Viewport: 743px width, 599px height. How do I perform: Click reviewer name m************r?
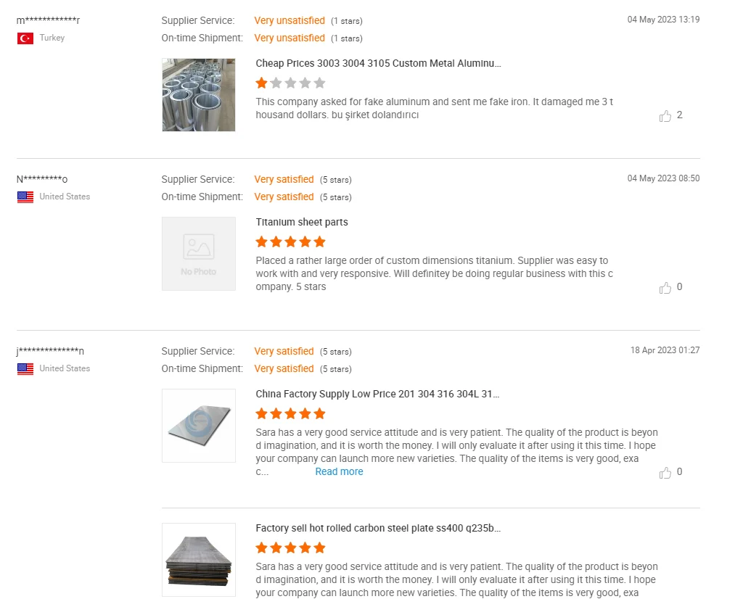pyautogui.click(x=48, y=20)
